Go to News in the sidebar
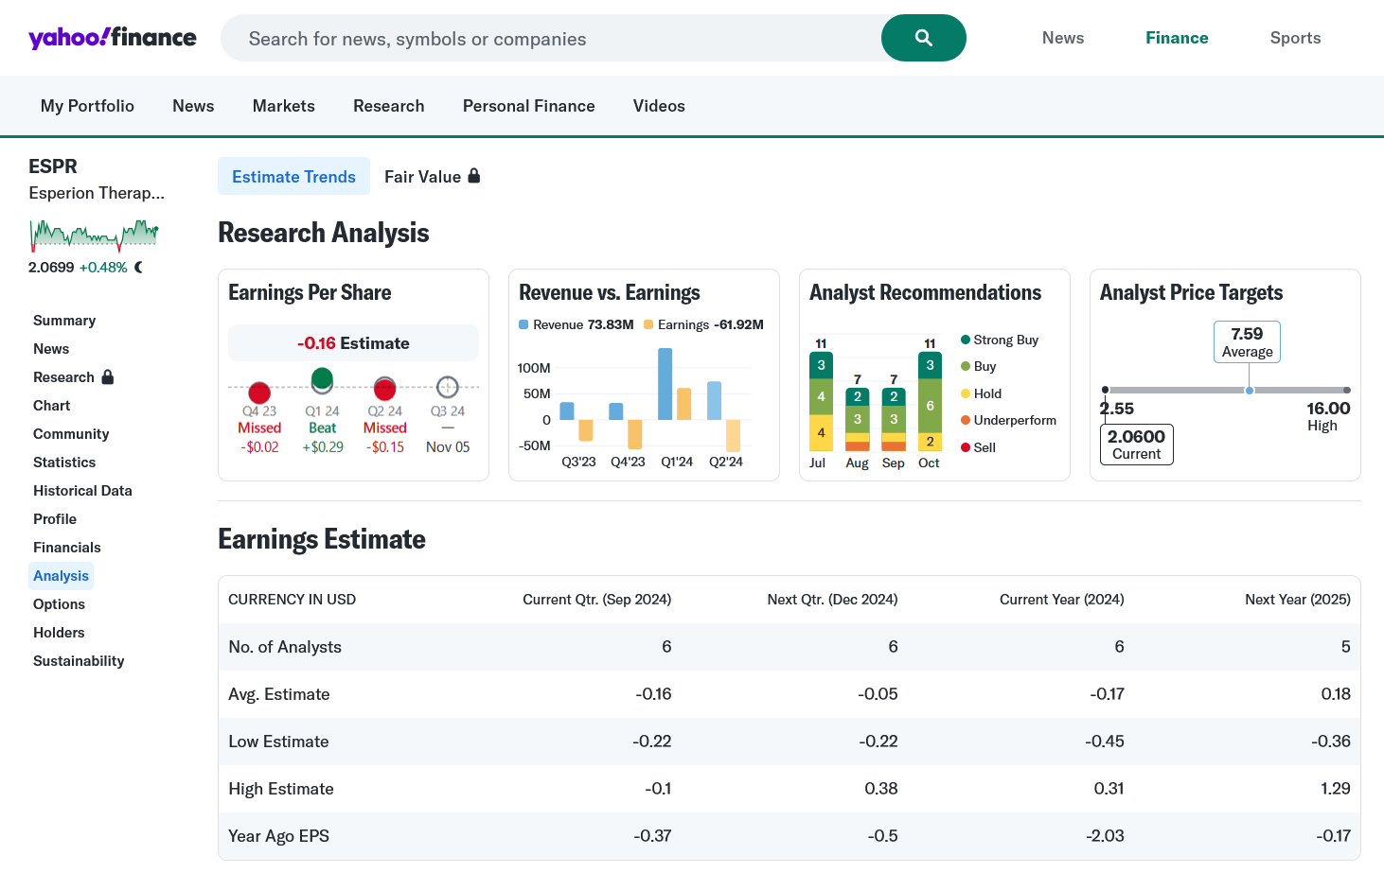The height and width of the screenshot is (873, 1384). click(51, 349)
